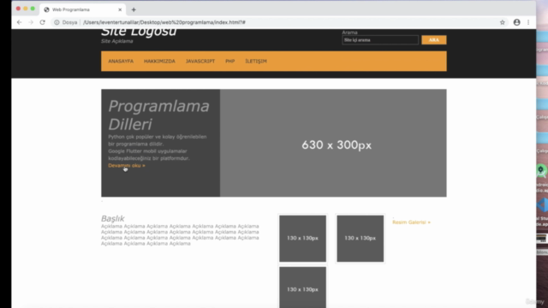Go back with the browser back arrow
Viewport: 548px width, 308px height.
19,22
